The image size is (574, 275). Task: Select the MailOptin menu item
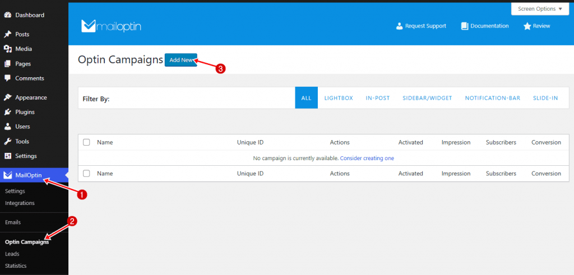pos(34,175)
